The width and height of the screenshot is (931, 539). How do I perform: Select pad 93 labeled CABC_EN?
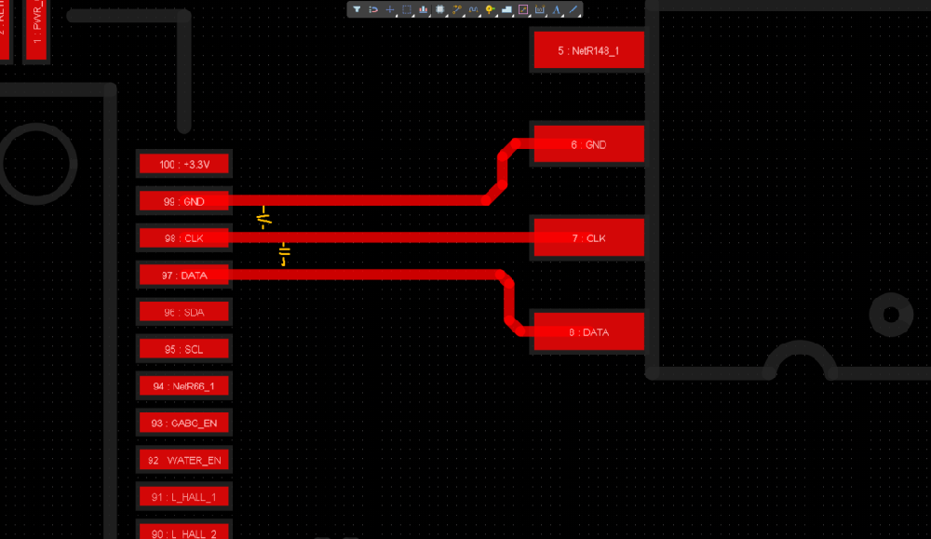tap(183, 424)
